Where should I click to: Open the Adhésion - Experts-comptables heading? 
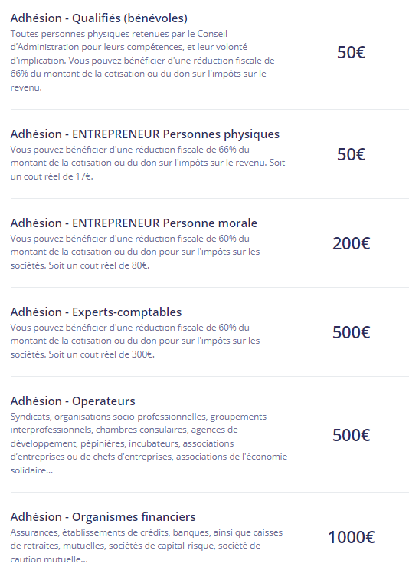(x=96, y=312)
